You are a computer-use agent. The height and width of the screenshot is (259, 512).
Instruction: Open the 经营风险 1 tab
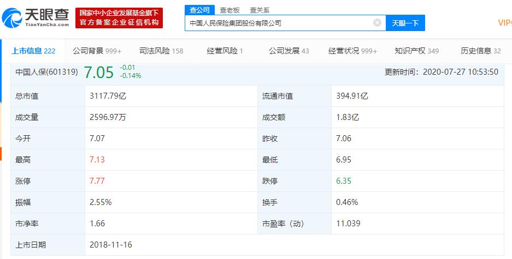(225, 51)
